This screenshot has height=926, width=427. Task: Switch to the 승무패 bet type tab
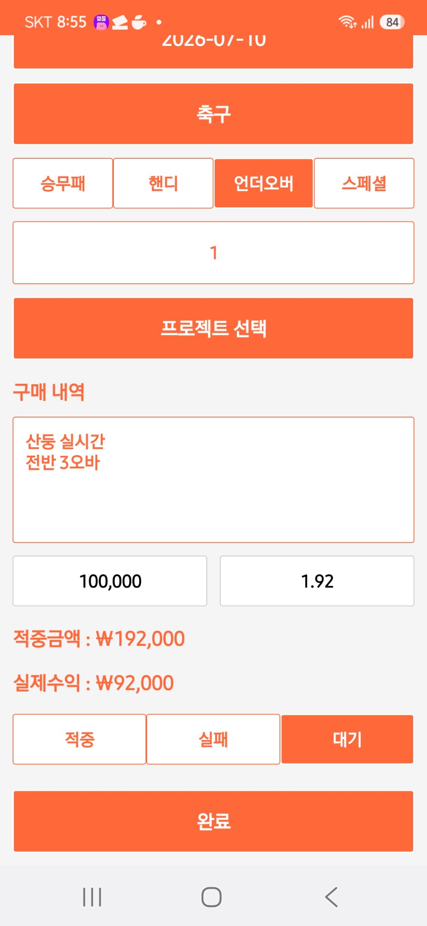[x=63, y=183]
